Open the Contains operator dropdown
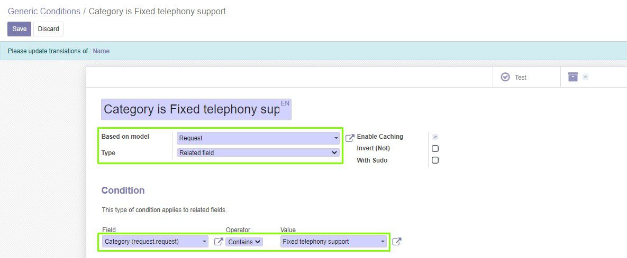Image resolution: width=627 pixels, height=258 pixels. tap(244, 242)
